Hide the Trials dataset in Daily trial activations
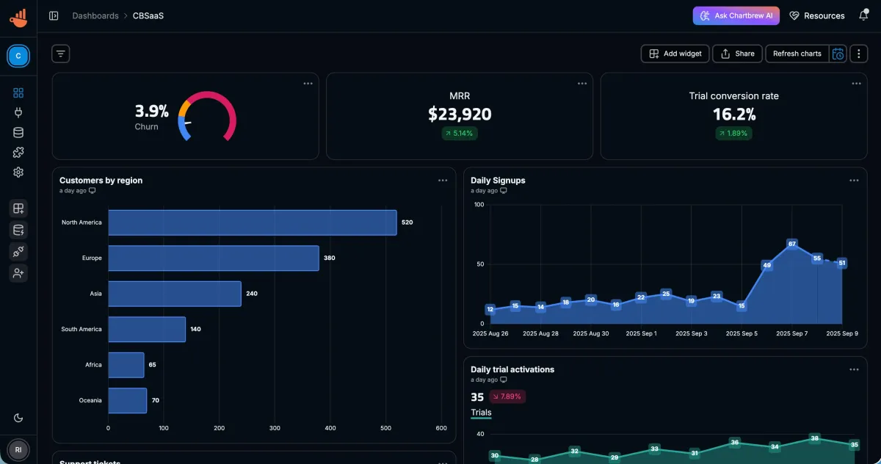The width and height of the screenshot is (881, 464). (x=481, y=412)
